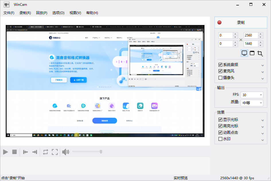Open the 帮助(H) menu
This screenshot has height=181, width=271.
pyautogui.click(x=92, y=13)
